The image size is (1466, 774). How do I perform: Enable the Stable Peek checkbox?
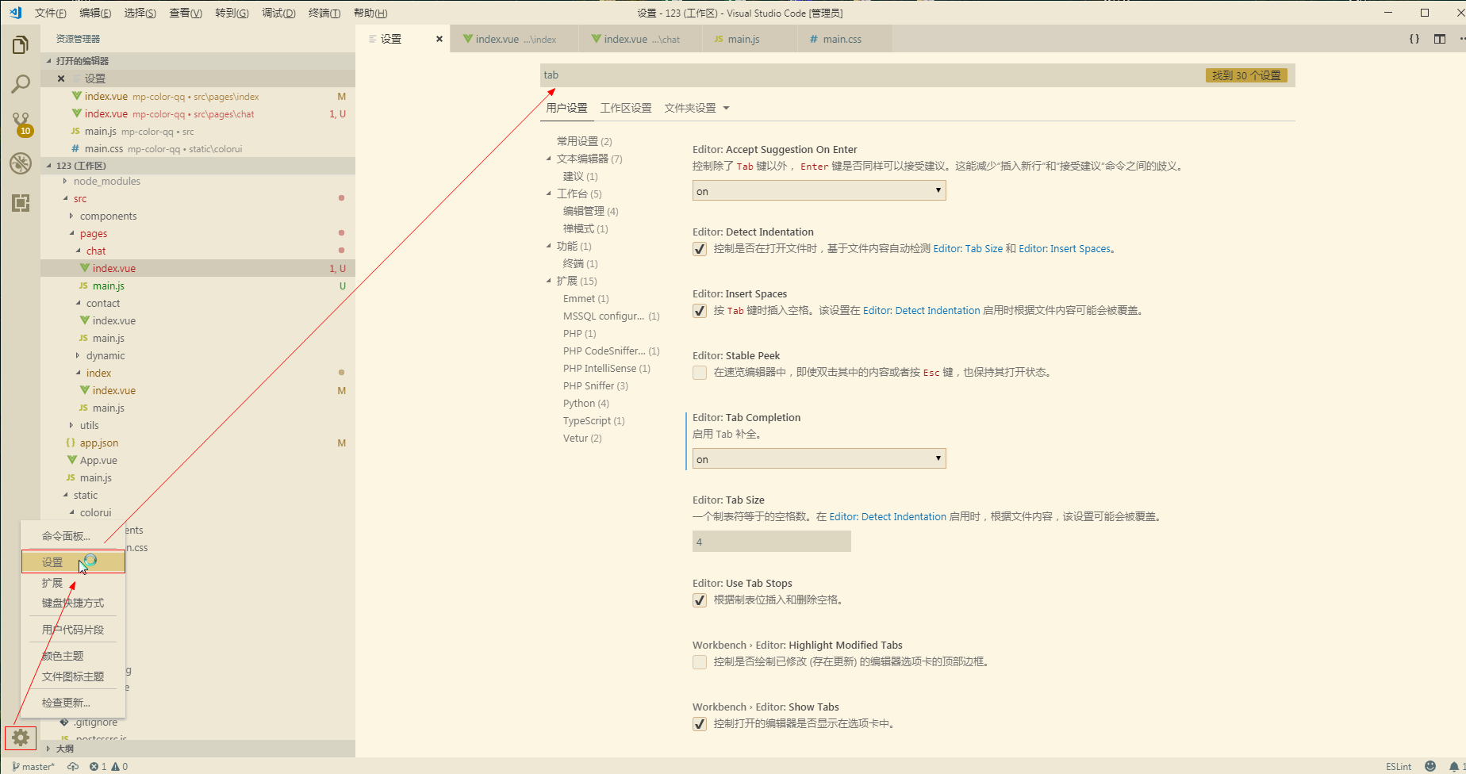700,373
